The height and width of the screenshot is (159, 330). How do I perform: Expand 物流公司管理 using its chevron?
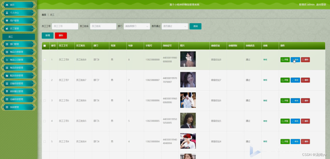(33, 60)
